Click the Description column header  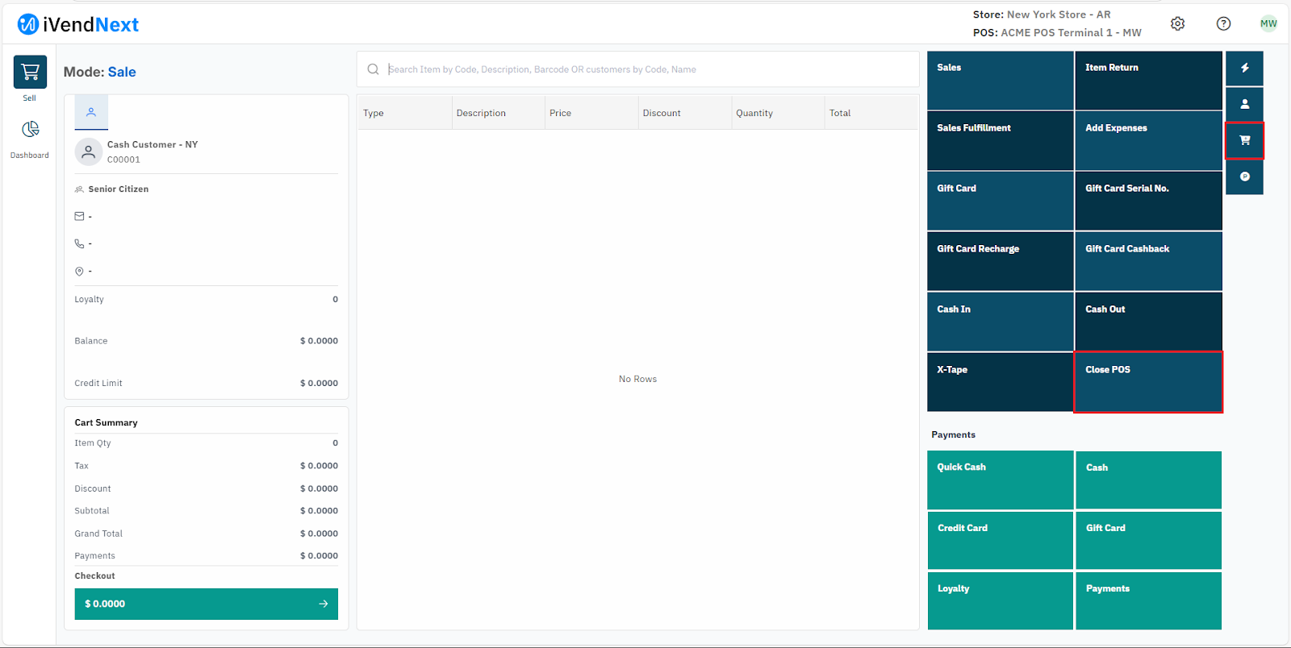click(x=498, y=113)
